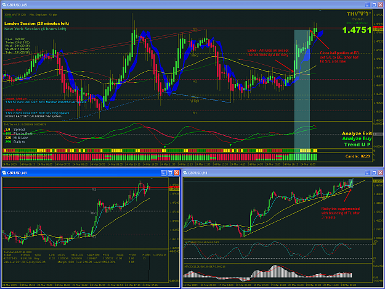Click the chart icon in GBPUSD,M5 title bar

coord(4,5)
